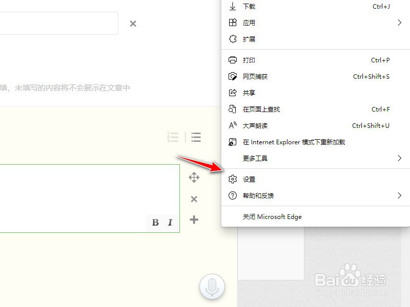Open More tools (更多工具) entry
This screenshot has width=410, height=307.
coord(315,159)
